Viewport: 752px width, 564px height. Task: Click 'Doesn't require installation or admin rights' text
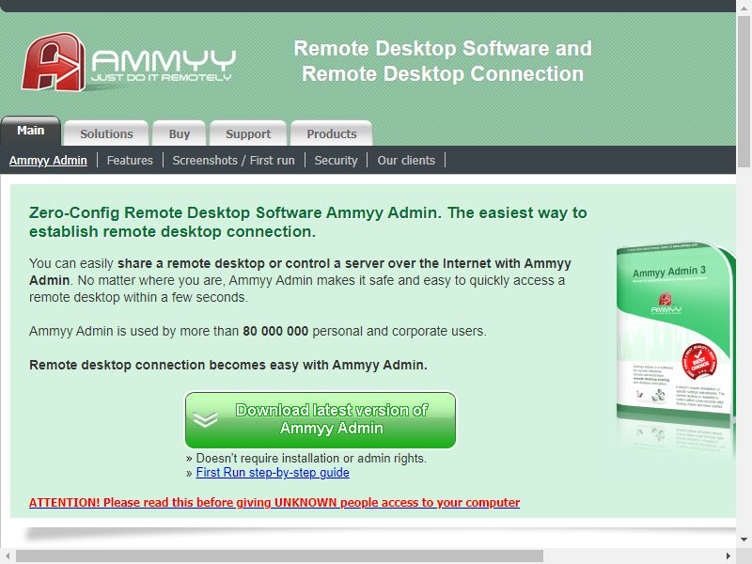pos(311,459)
